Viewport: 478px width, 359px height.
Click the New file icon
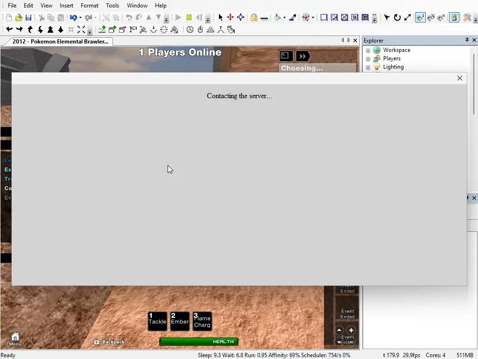(x=9, y=17)
